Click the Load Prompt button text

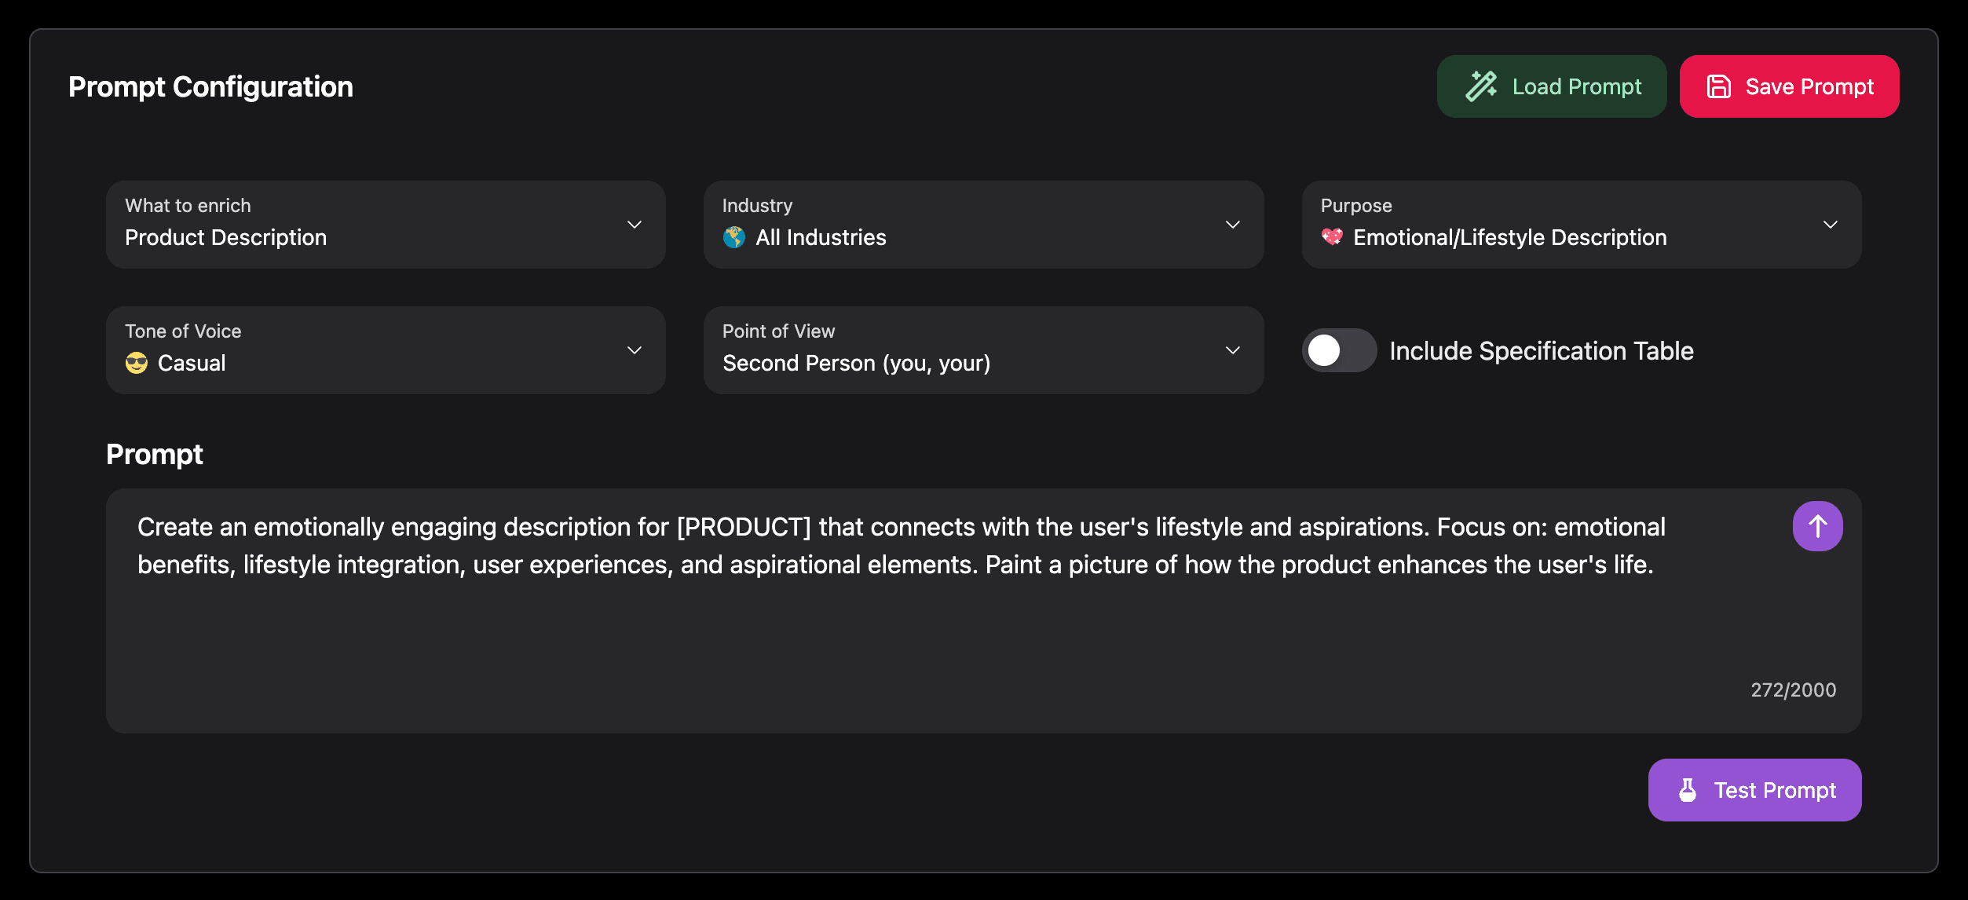tap(1577, 86)
